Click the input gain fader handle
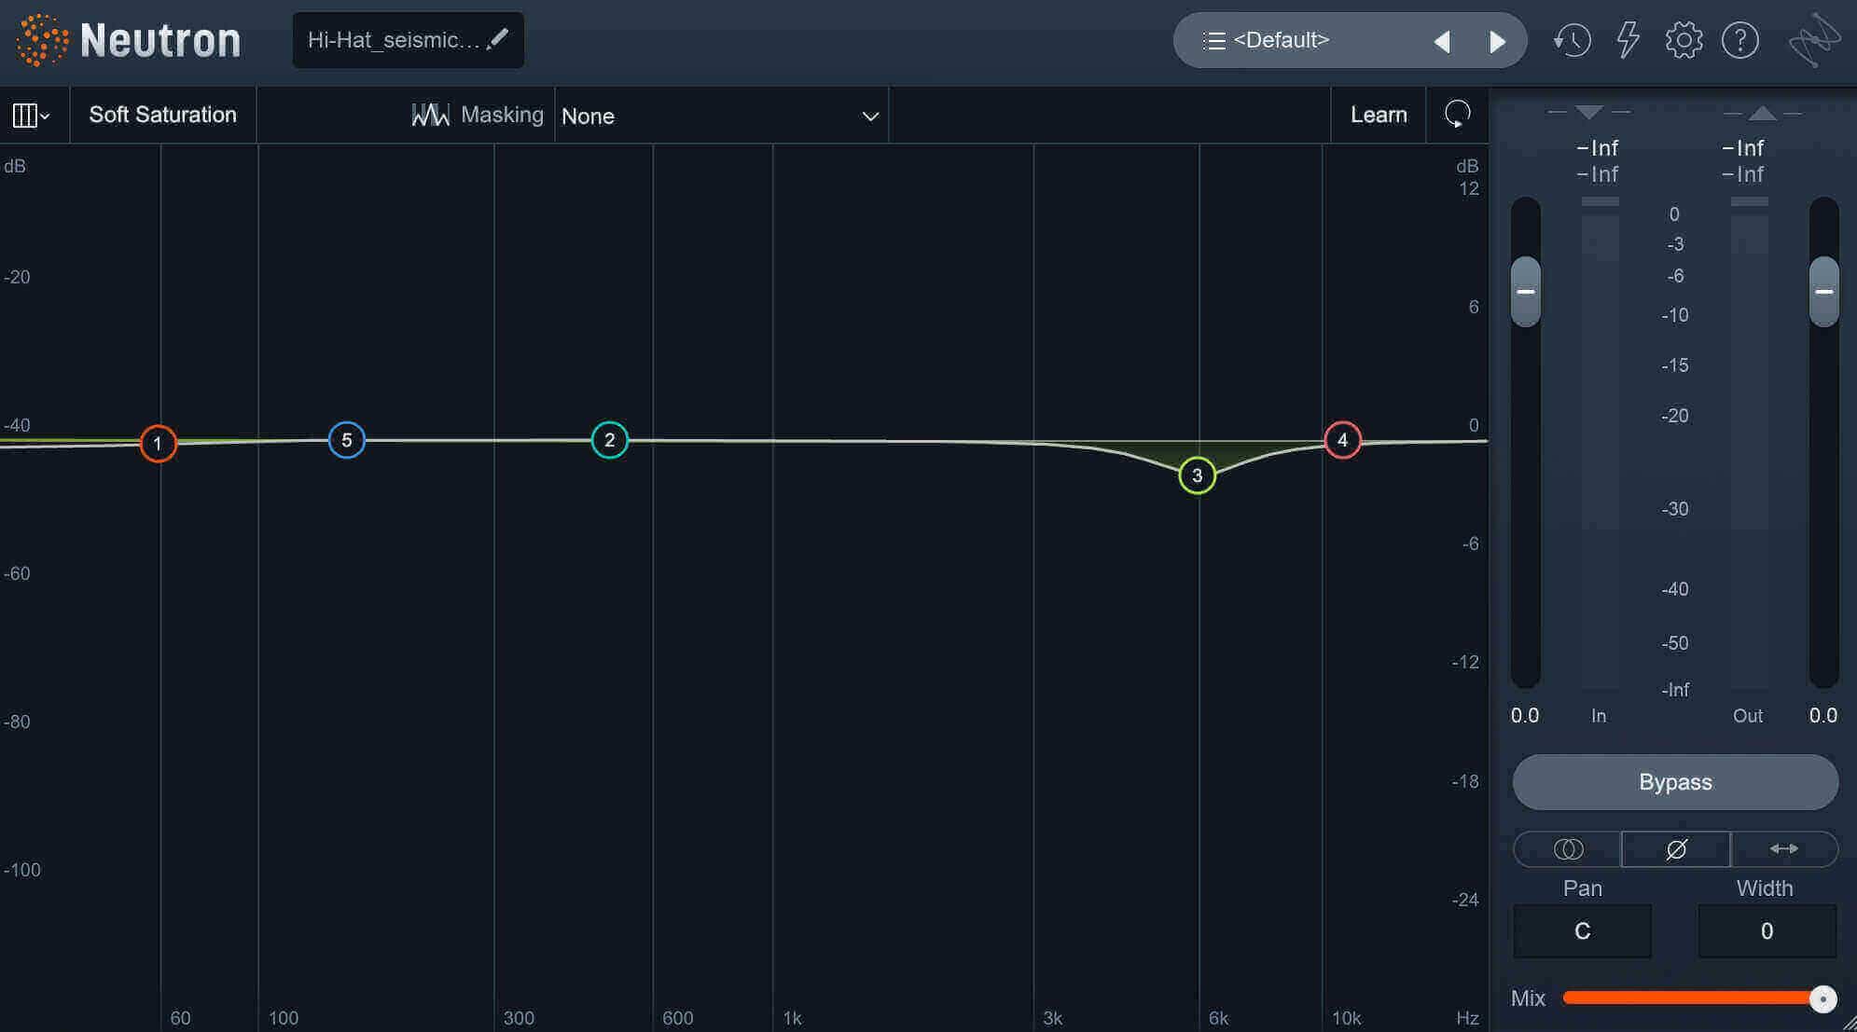The height and width of the screenshot is (1032, 1857). point(1526,292)
